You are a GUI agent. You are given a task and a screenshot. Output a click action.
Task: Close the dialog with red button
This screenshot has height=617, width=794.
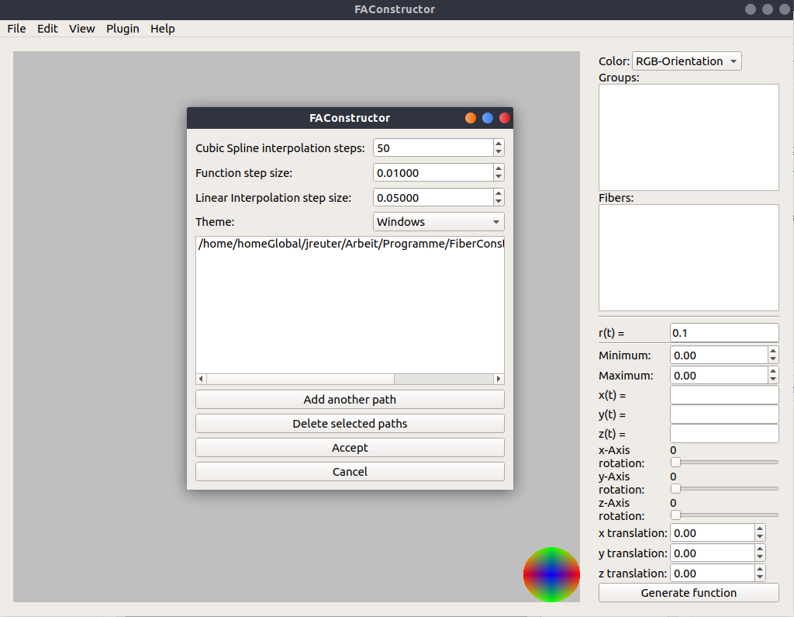(504, 118)
